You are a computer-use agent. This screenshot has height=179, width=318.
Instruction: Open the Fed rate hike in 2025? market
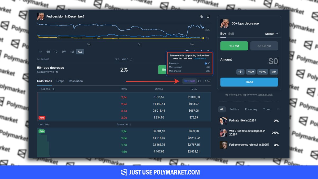[x=242, y=121]
